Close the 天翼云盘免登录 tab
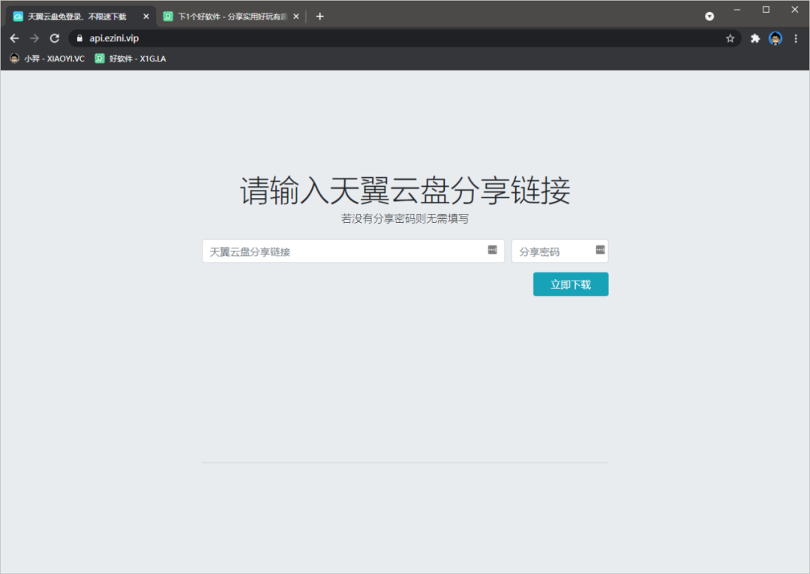This screenshot has height=574, width=810. click(x=146, y=17)
